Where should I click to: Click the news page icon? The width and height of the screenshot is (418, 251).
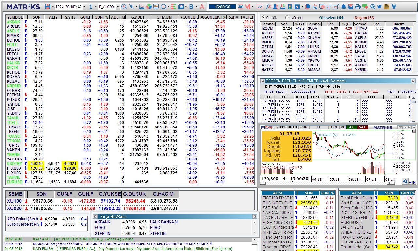click(181, 7)
